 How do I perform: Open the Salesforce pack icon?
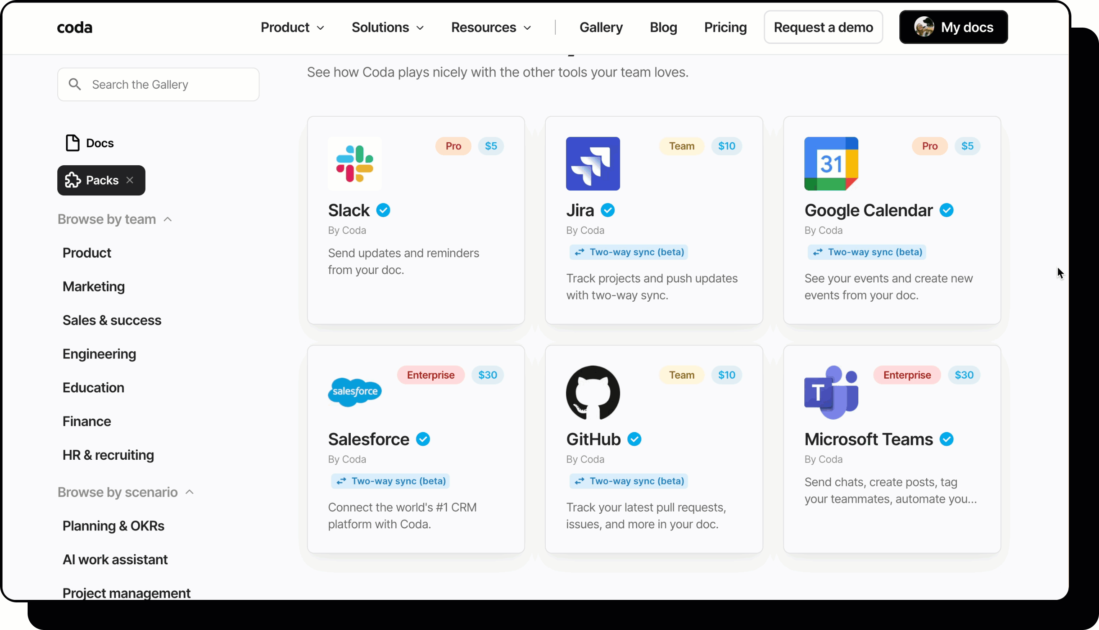(x=354, y=392)
